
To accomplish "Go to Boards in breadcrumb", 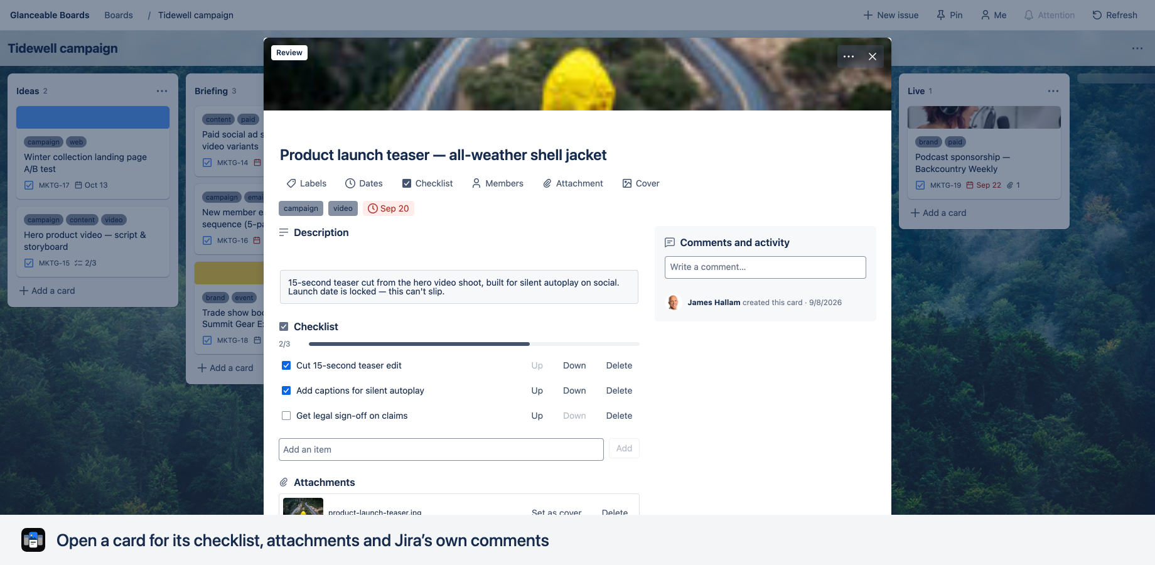I will click(119, 15).
